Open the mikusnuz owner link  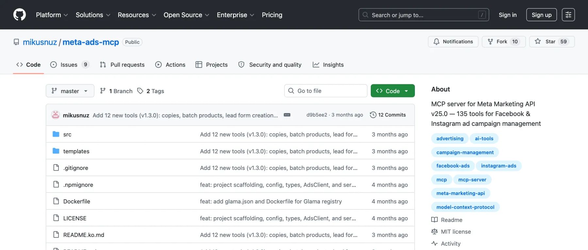[x=40, y=42]
